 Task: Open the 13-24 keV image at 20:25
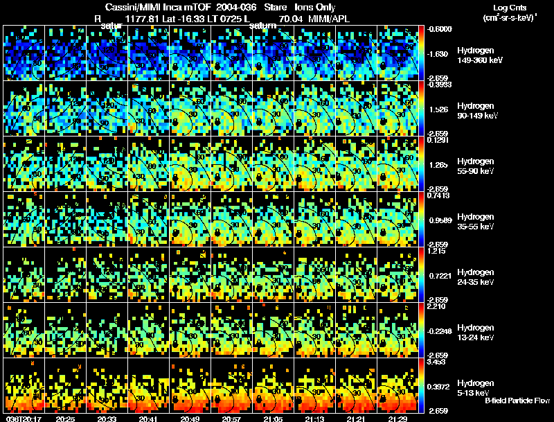coord(65,331)
